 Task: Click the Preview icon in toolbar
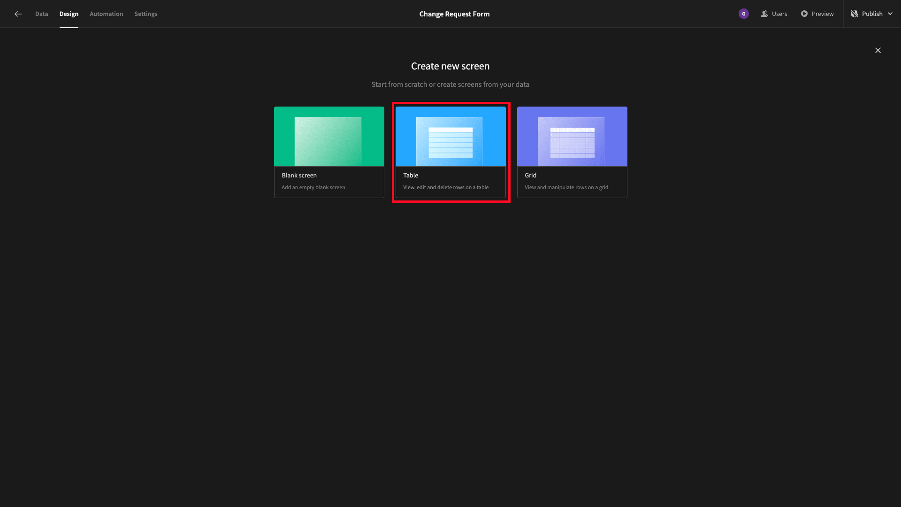pos(804,14)
